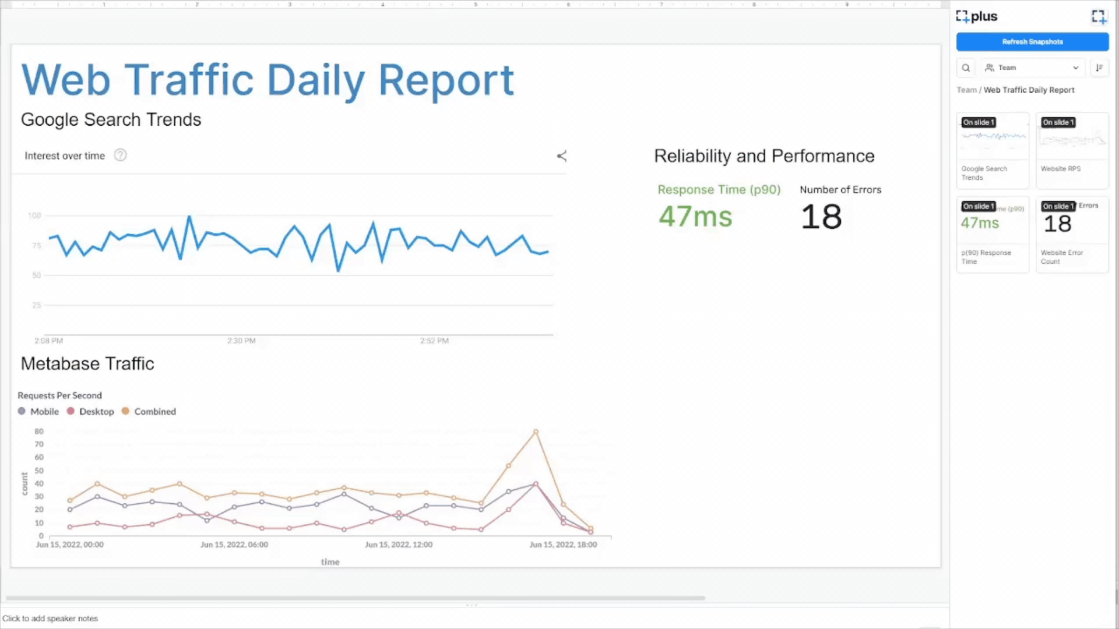This screenshot has width=1119, height=629.
Task: Go to Team breadcrumb link
Action: [966, 90]
